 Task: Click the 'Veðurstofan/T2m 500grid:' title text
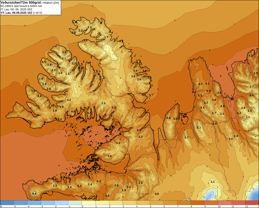21,3
